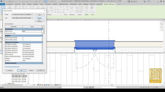Click the view scale 1:50 control
Screen dimensions: 165x92
(x=34, y=85)
